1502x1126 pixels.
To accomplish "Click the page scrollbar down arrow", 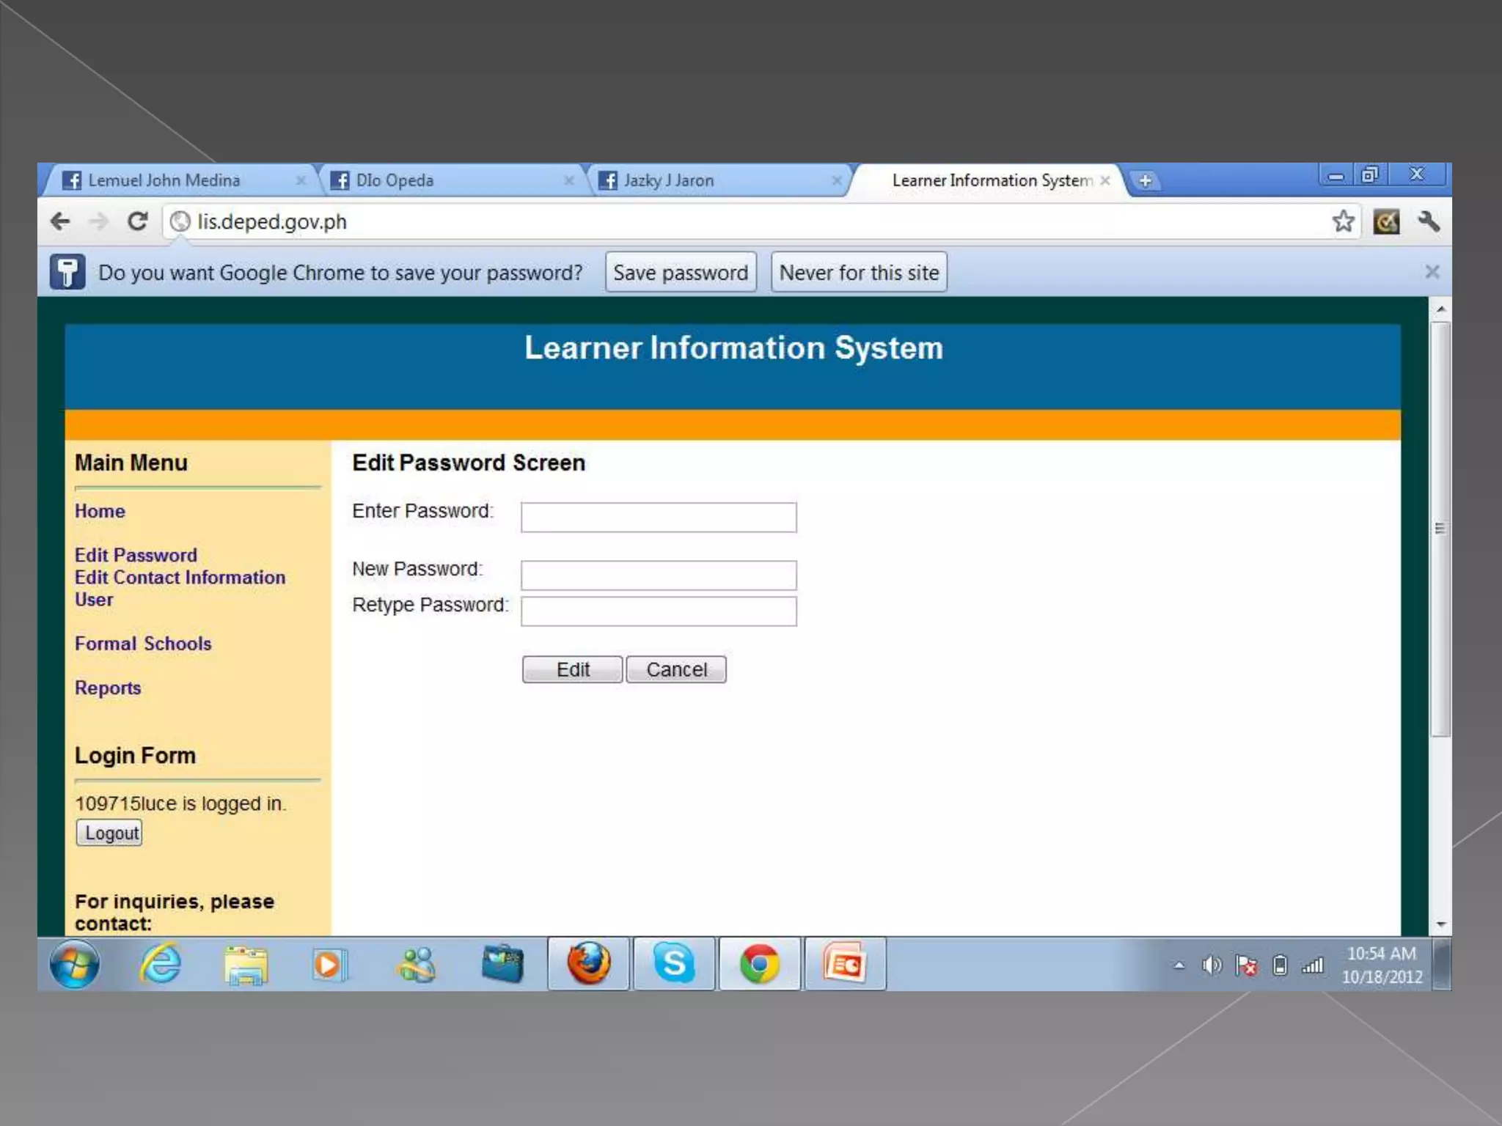I will click(1440, 924).
